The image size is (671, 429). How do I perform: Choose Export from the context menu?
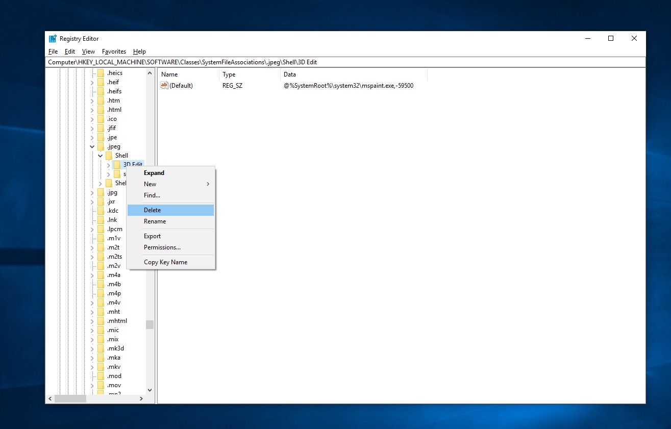[x=170, y=236]
